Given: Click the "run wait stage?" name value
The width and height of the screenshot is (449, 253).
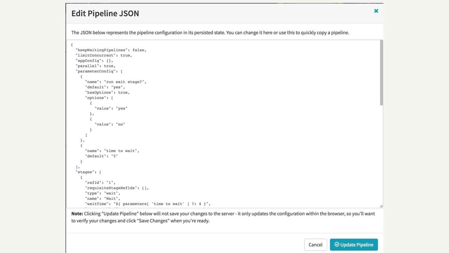Looking at the screenshot, I should [x=125, y=82].
